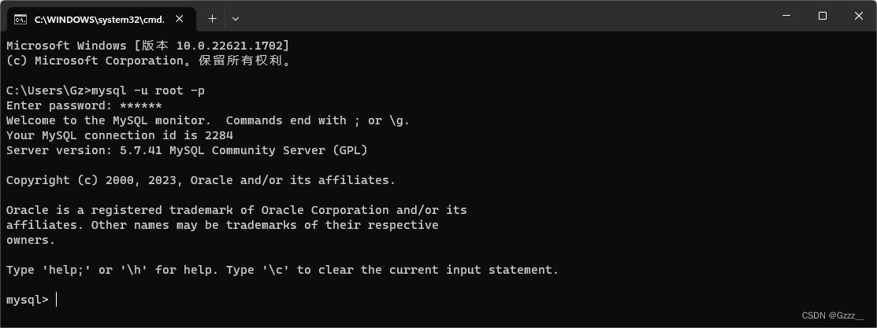Click at the mysql> prompt cursor
The height and width of the screenshot is (328, 877).
57,300
